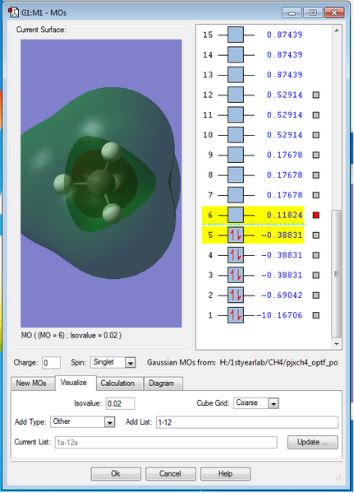This screenshot has width=354, height=493.
Task: Select the orbital 15 occupancy box
Action: point(236,35)
